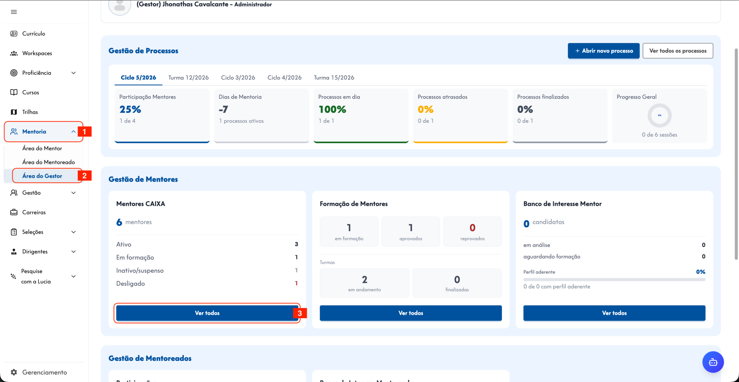Open the Carreiras briefcase icon
The width and height of the screenshot is (739, 382).
point(14,212)
